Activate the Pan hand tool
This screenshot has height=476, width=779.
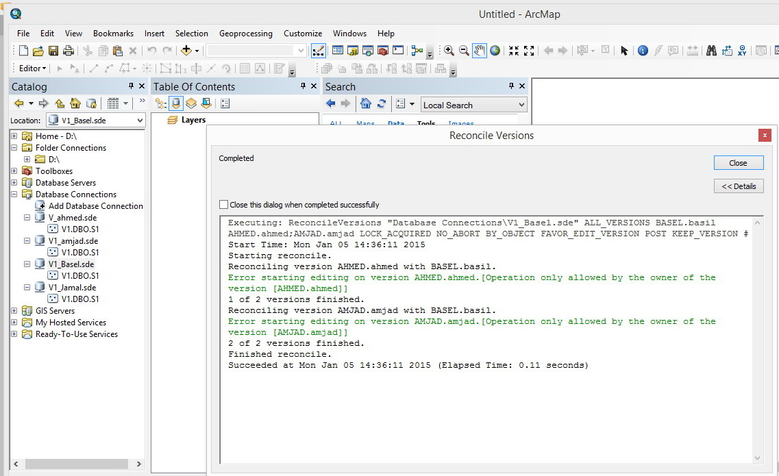(479, 51)
